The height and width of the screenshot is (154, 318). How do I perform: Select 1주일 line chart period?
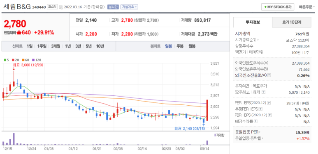coord(42,46)
